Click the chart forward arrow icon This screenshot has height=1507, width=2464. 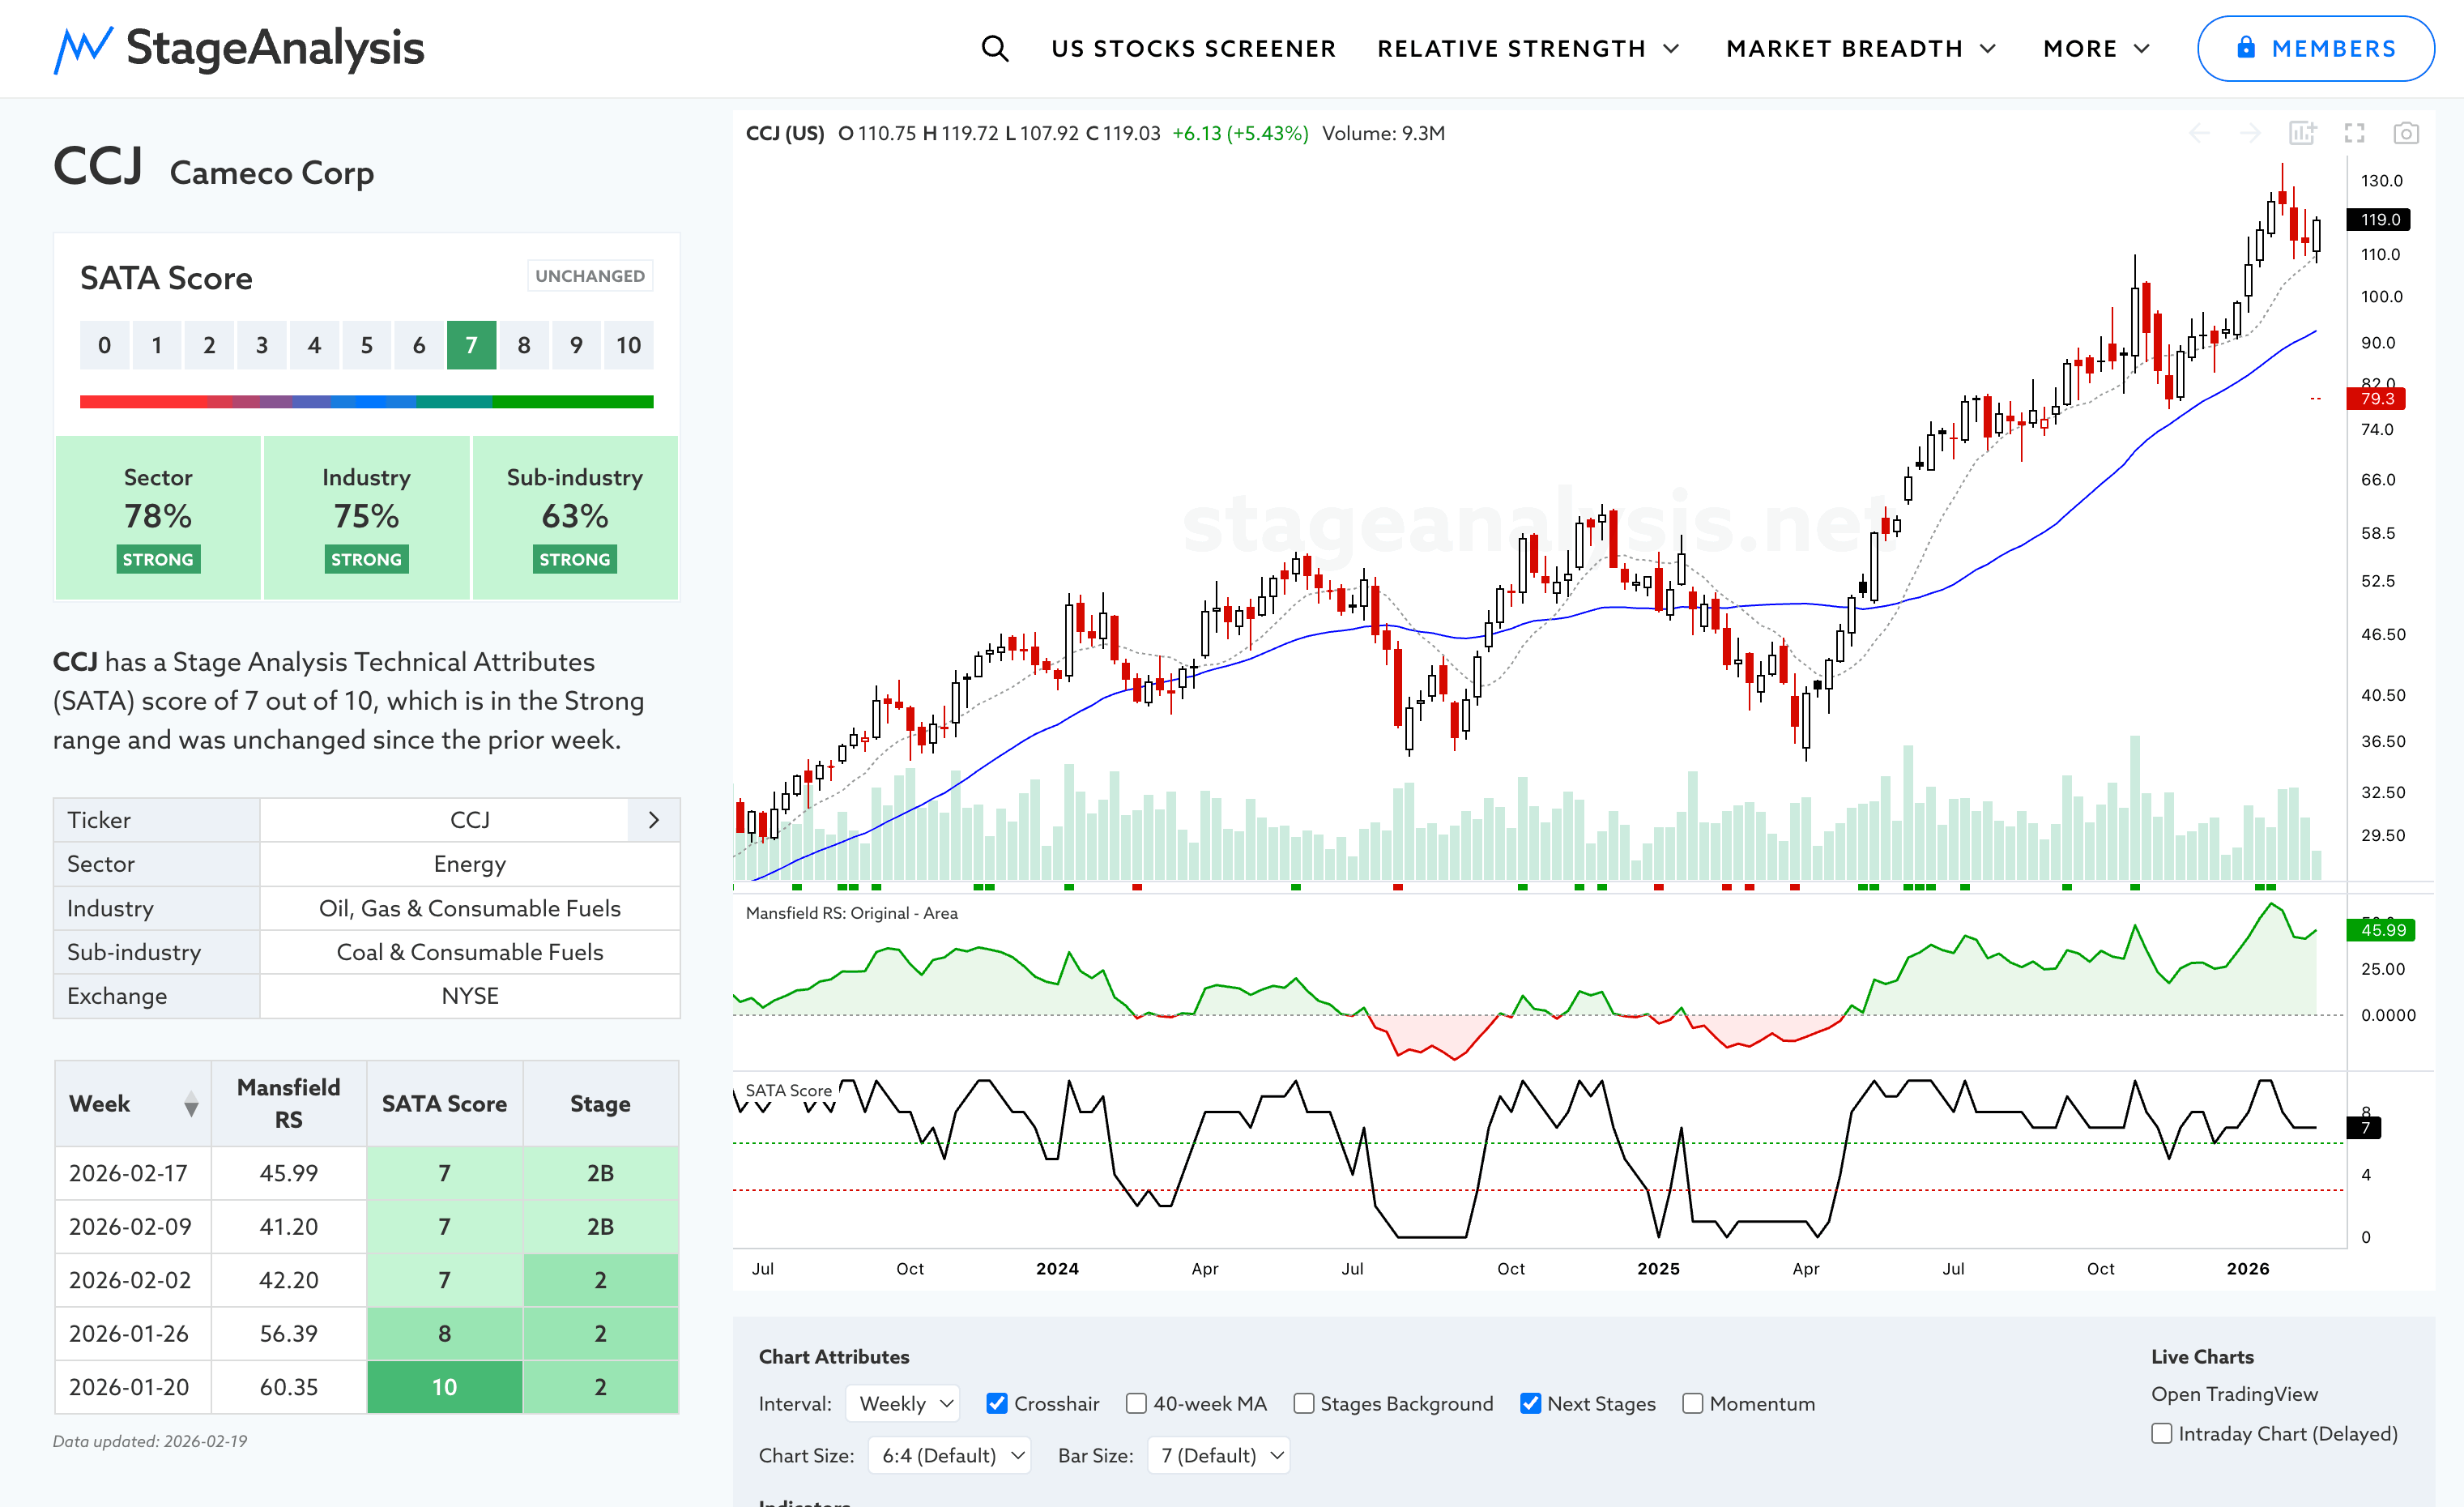coord(2250,133)
